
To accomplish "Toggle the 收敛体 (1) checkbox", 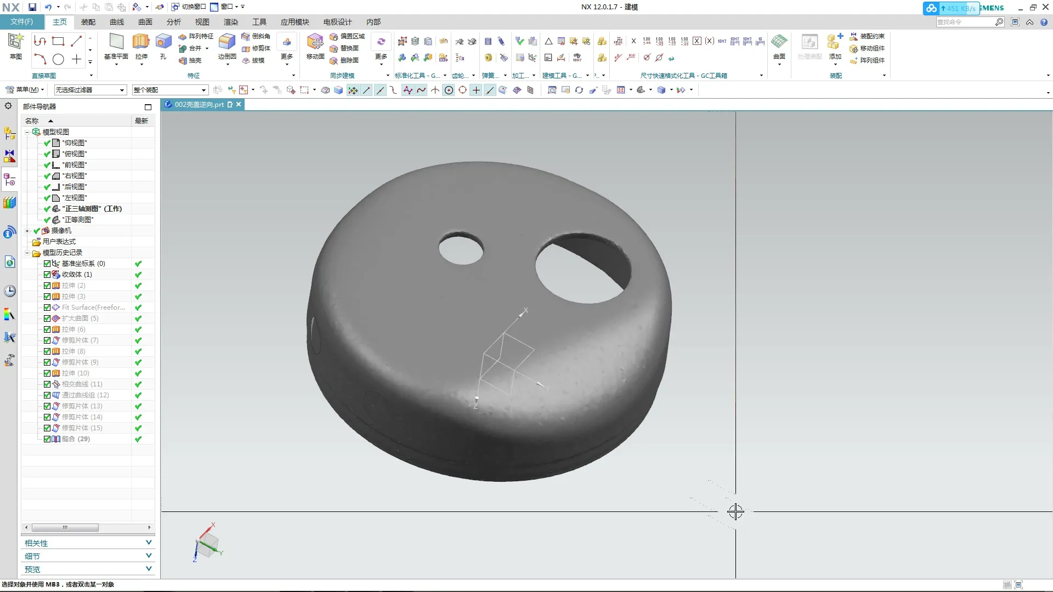I will click(x=47, y=275).
